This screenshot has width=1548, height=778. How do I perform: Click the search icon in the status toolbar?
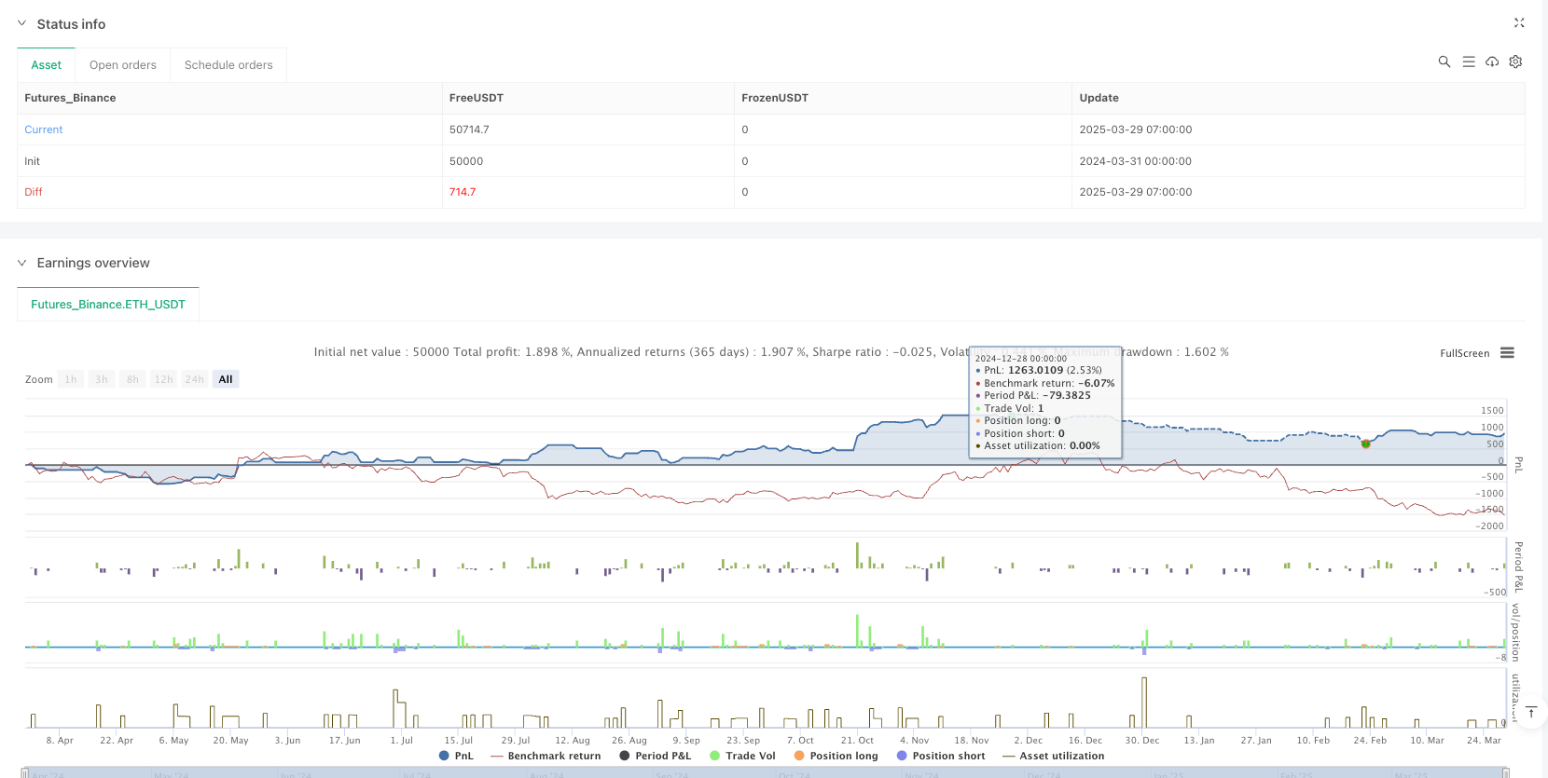(1444, 61)
